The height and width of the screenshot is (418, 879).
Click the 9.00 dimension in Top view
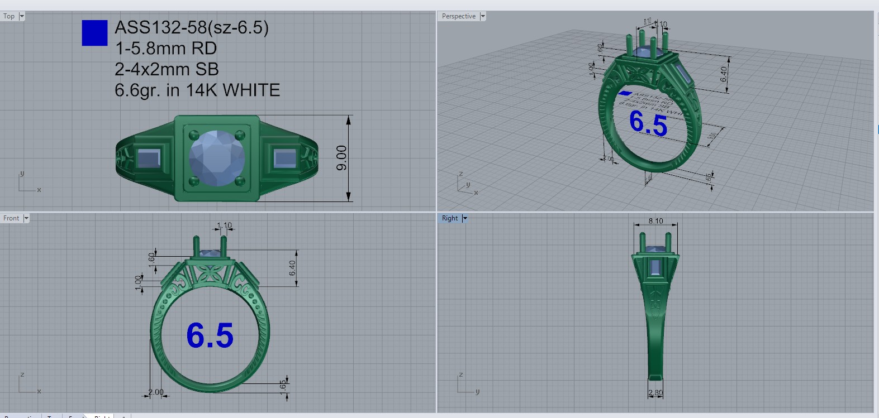[x=341, y=158]
